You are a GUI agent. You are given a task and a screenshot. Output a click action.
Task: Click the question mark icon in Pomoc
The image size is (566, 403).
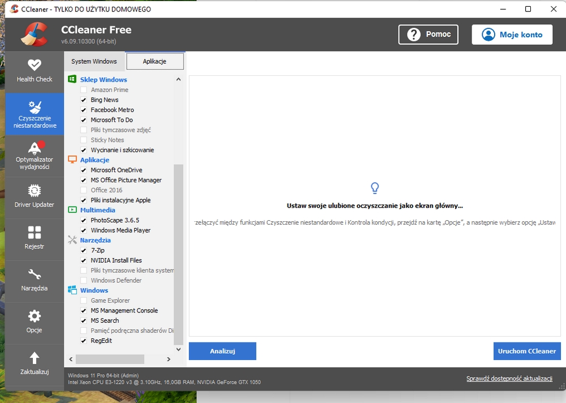point(414,35)
